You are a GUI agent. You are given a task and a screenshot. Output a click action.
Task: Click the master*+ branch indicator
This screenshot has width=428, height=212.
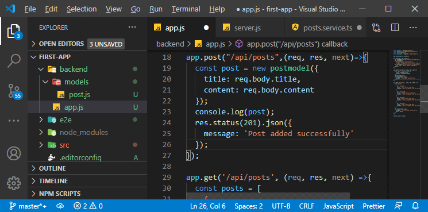(28, 206)
